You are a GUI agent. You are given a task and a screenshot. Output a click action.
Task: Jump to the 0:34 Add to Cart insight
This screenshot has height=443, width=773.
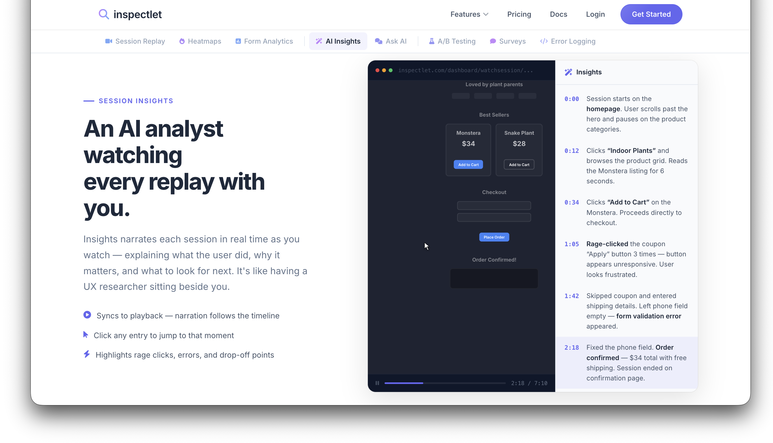[626, 212]
